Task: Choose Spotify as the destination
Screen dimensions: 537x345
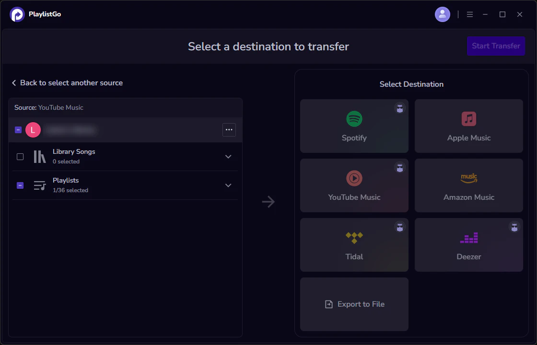Action: pos(354,126)
